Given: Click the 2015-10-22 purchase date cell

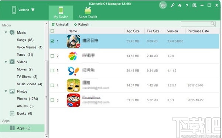Looking at the screenshot, I should 195,100.
